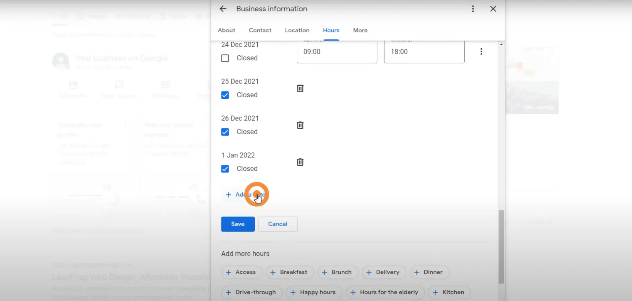Uncheck Closed for 1 Jan 2022
Image resolution: width=632 pixels, height=301 pixels.
tap(225, 169)
